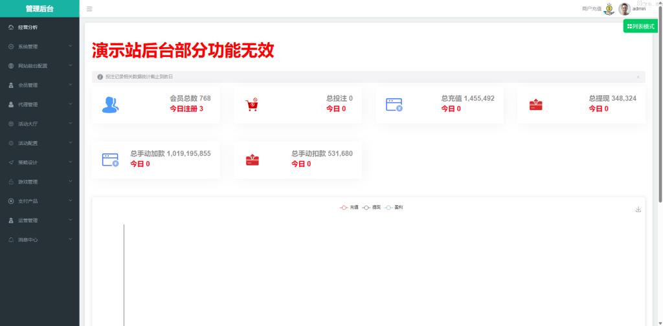
Task: Click the 商户充值 money icon
Action: [x=609, y=9]
